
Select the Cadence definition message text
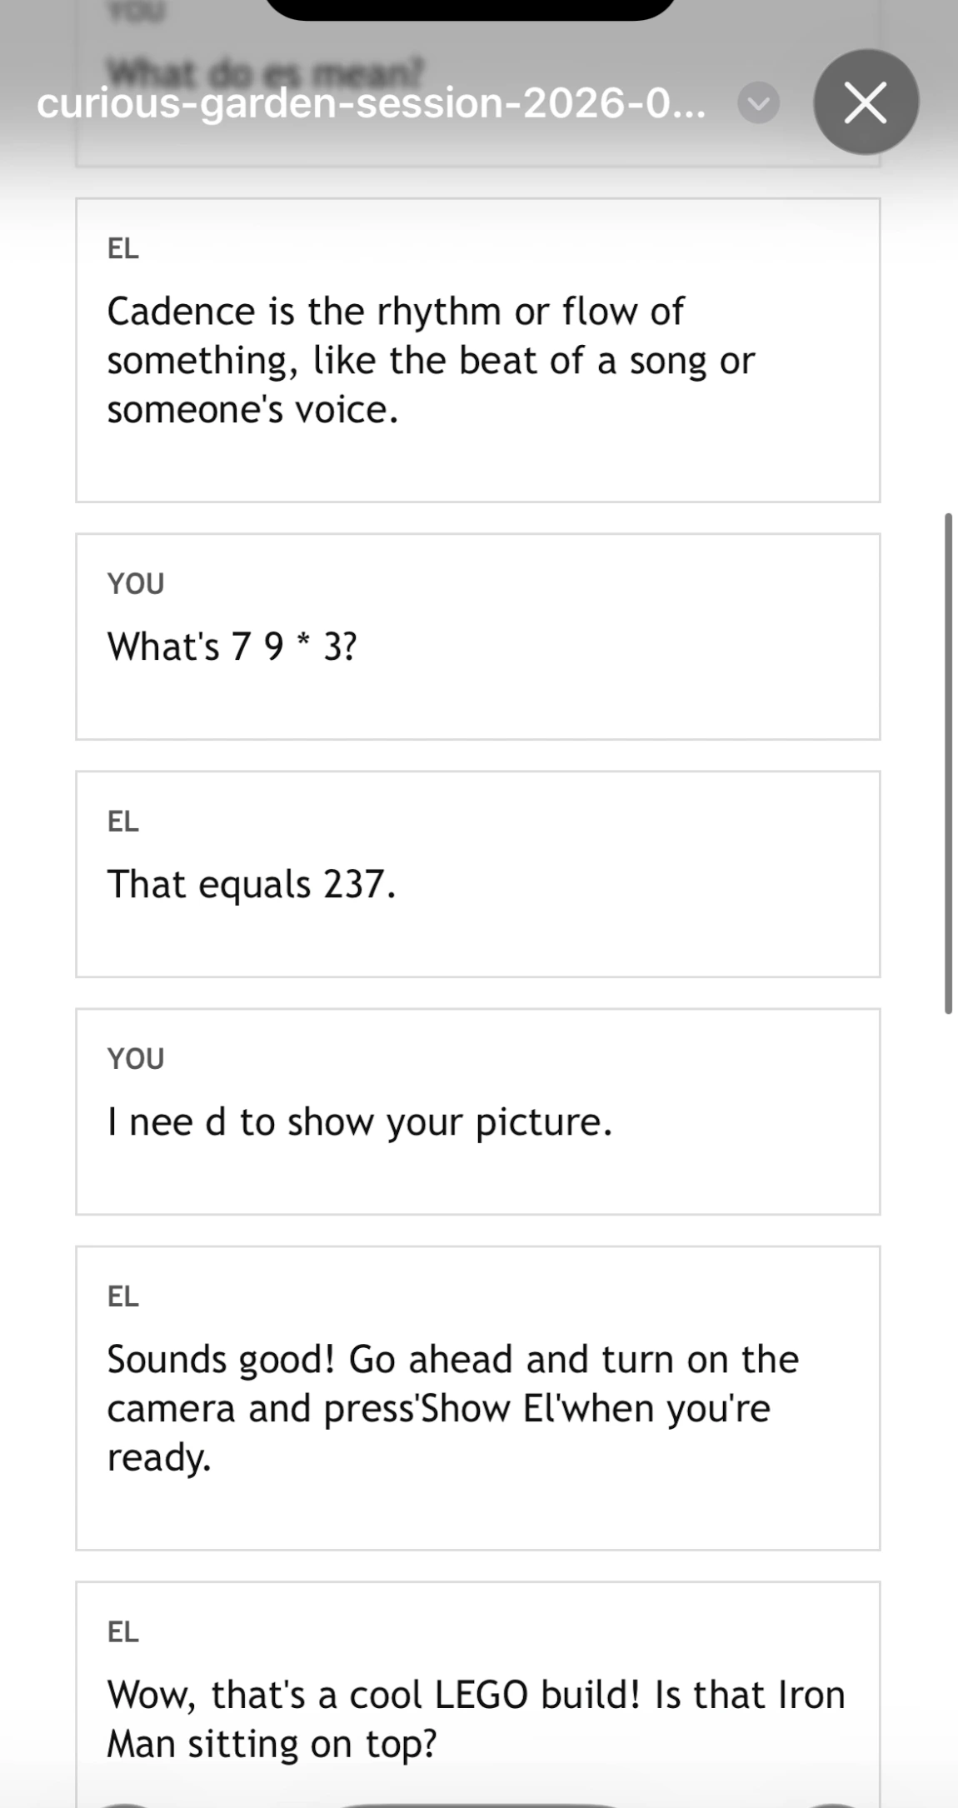(431, 361)
